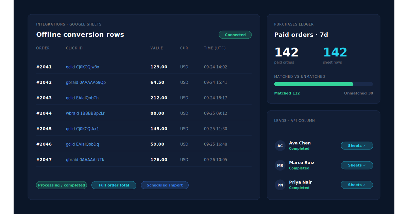408x214 pixels.
Task: Click the time 09-25 09:12
Action: 216,113
